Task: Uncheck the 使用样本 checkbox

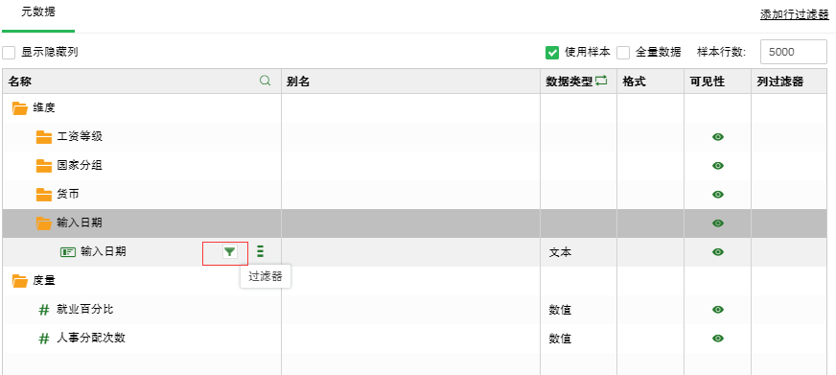Action: 552,53
